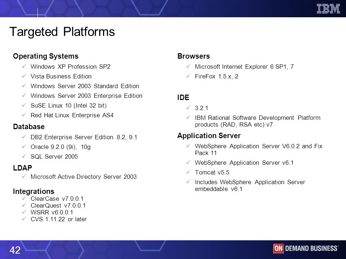Click checkmark bullet beside SQL Server 2005
Screen dimensions: 346x259
click(24, 156)
